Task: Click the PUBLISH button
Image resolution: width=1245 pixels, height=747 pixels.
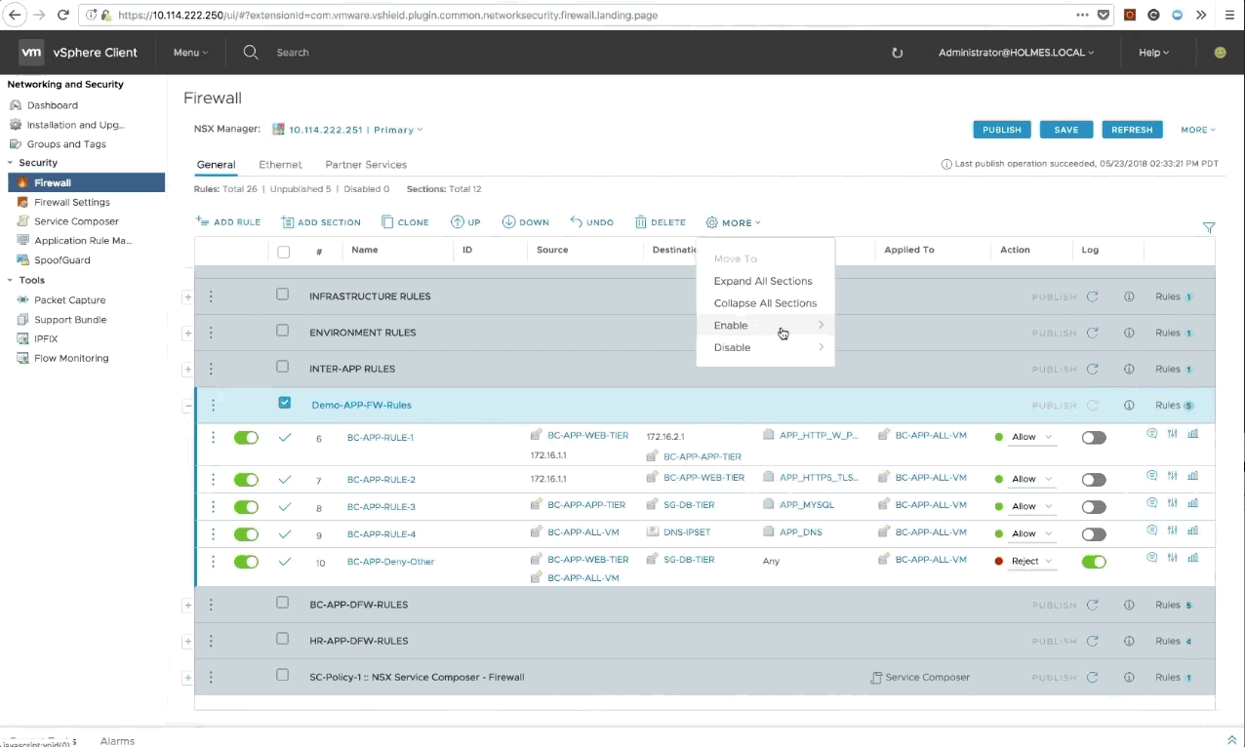Action: [1001, 130]
